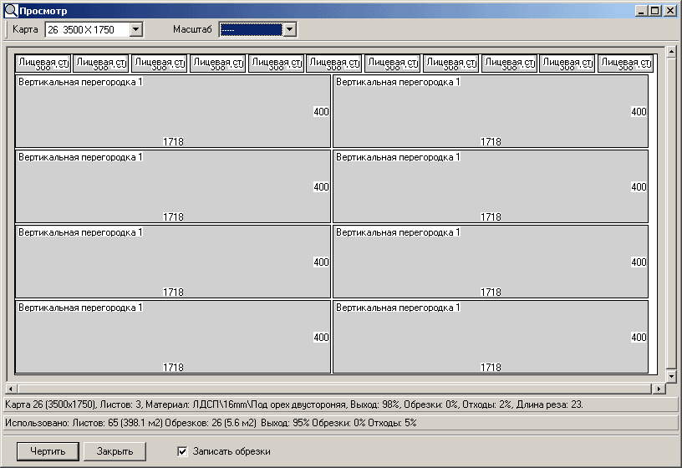Click vertical scrollbar up arrow

tap(671, 52)
